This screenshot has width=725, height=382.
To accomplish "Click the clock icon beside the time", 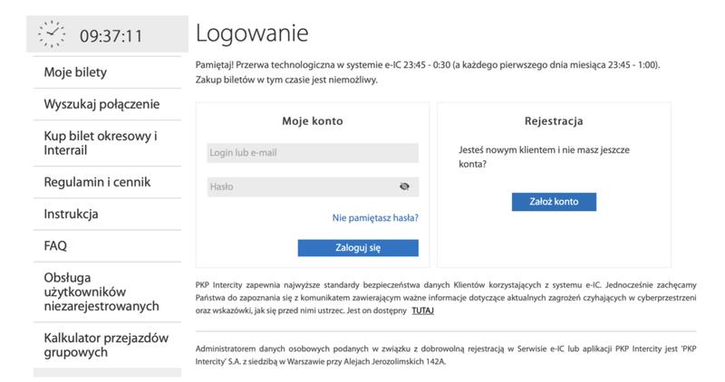I will pos(53,34).
